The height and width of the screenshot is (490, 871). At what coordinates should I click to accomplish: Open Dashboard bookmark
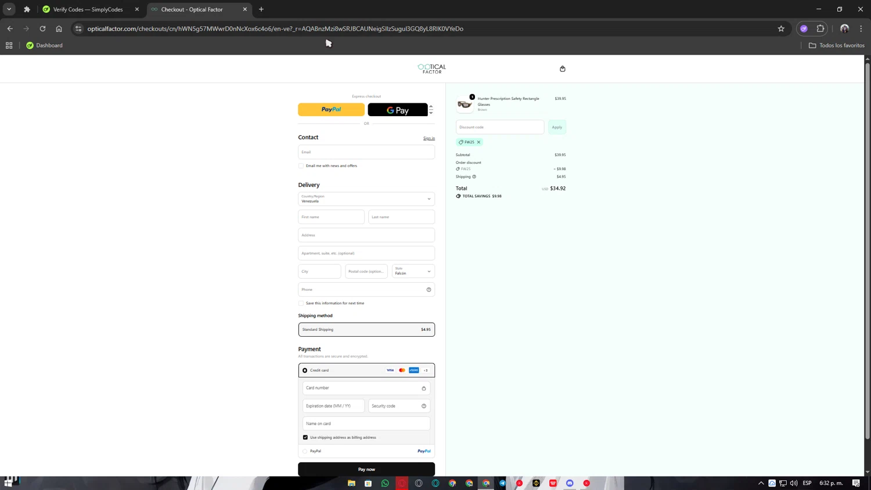tap(44, 45)
